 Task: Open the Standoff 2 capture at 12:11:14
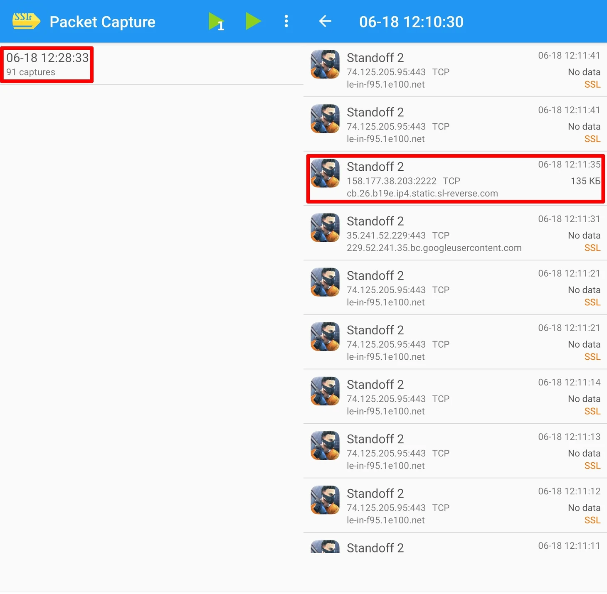pos(455,397)
